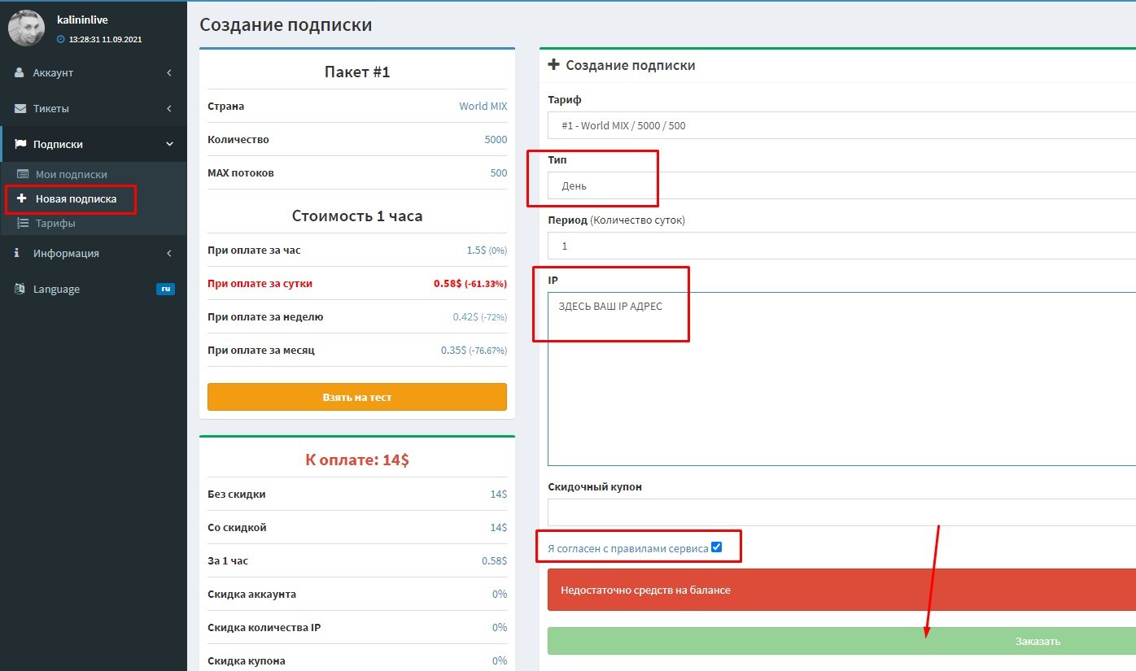The width and height of the screenshot is (1136, 671).
Task: Open the Аккаунт sidebar menu
Action: (94, 72)
